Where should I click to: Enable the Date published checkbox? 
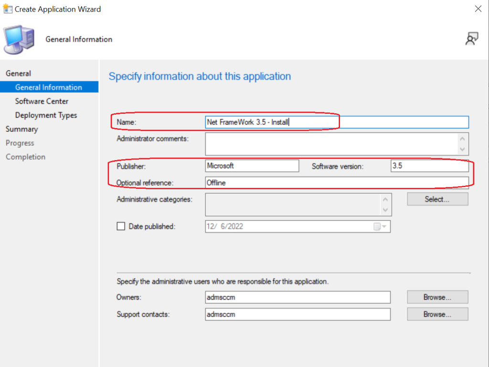click(121, 226)
